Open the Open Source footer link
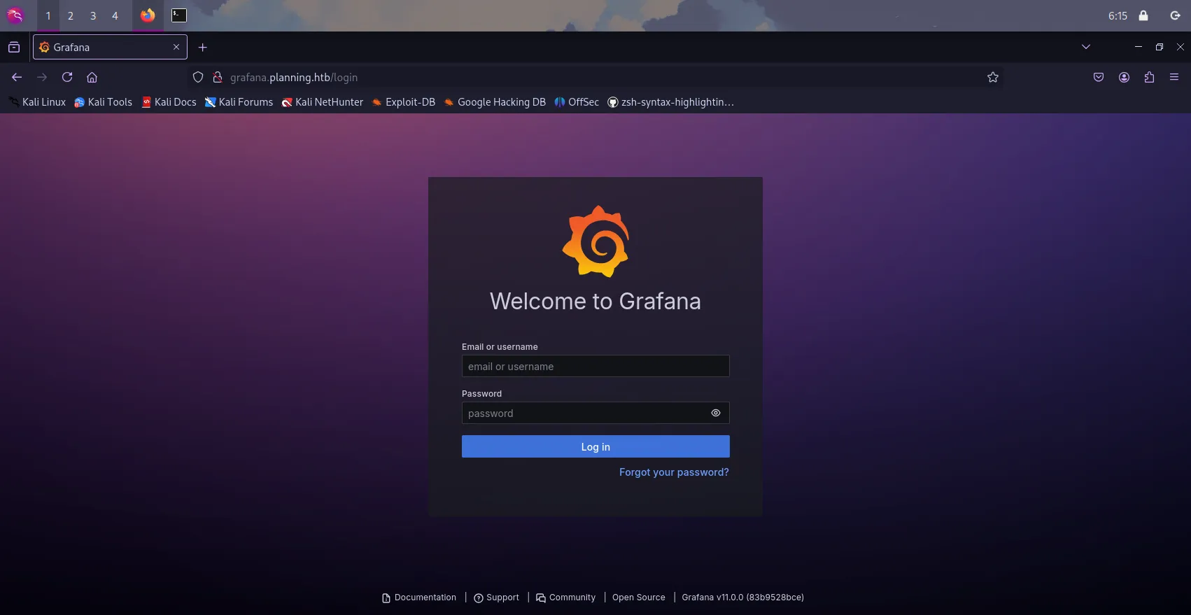1191x615 pixels. coord(639,598)
